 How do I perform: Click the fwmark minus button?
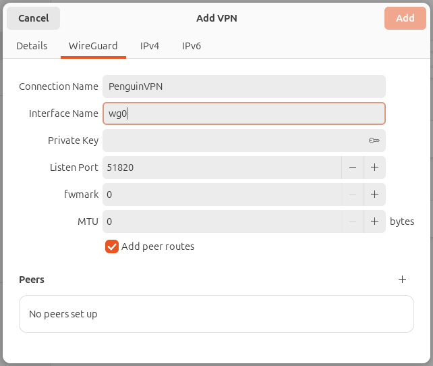(x=353, y=194)
